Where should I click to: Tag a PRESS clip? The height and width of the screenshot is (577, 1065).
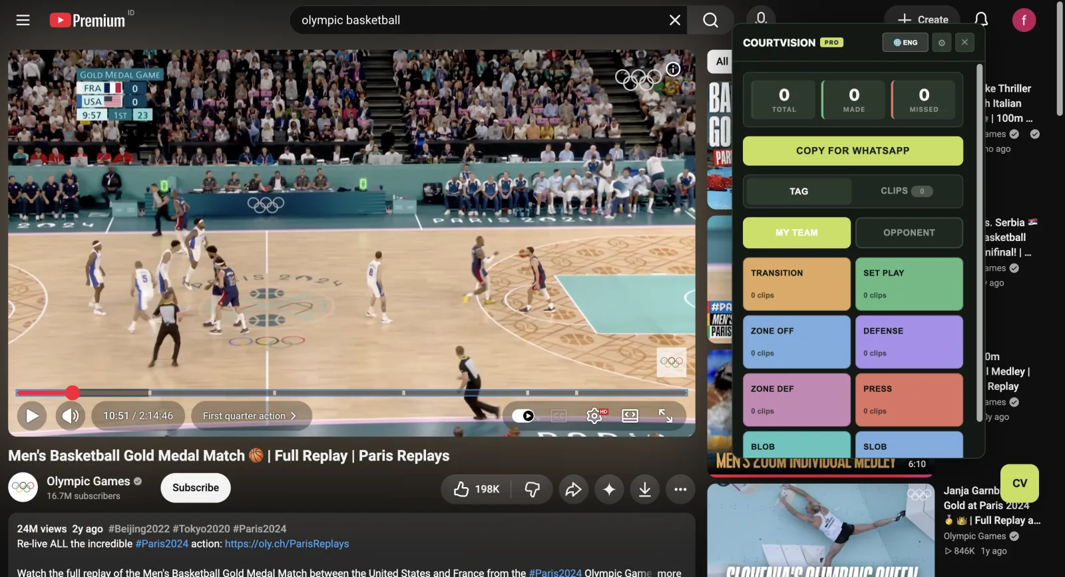pyautogui.click(x=909, y=400)
